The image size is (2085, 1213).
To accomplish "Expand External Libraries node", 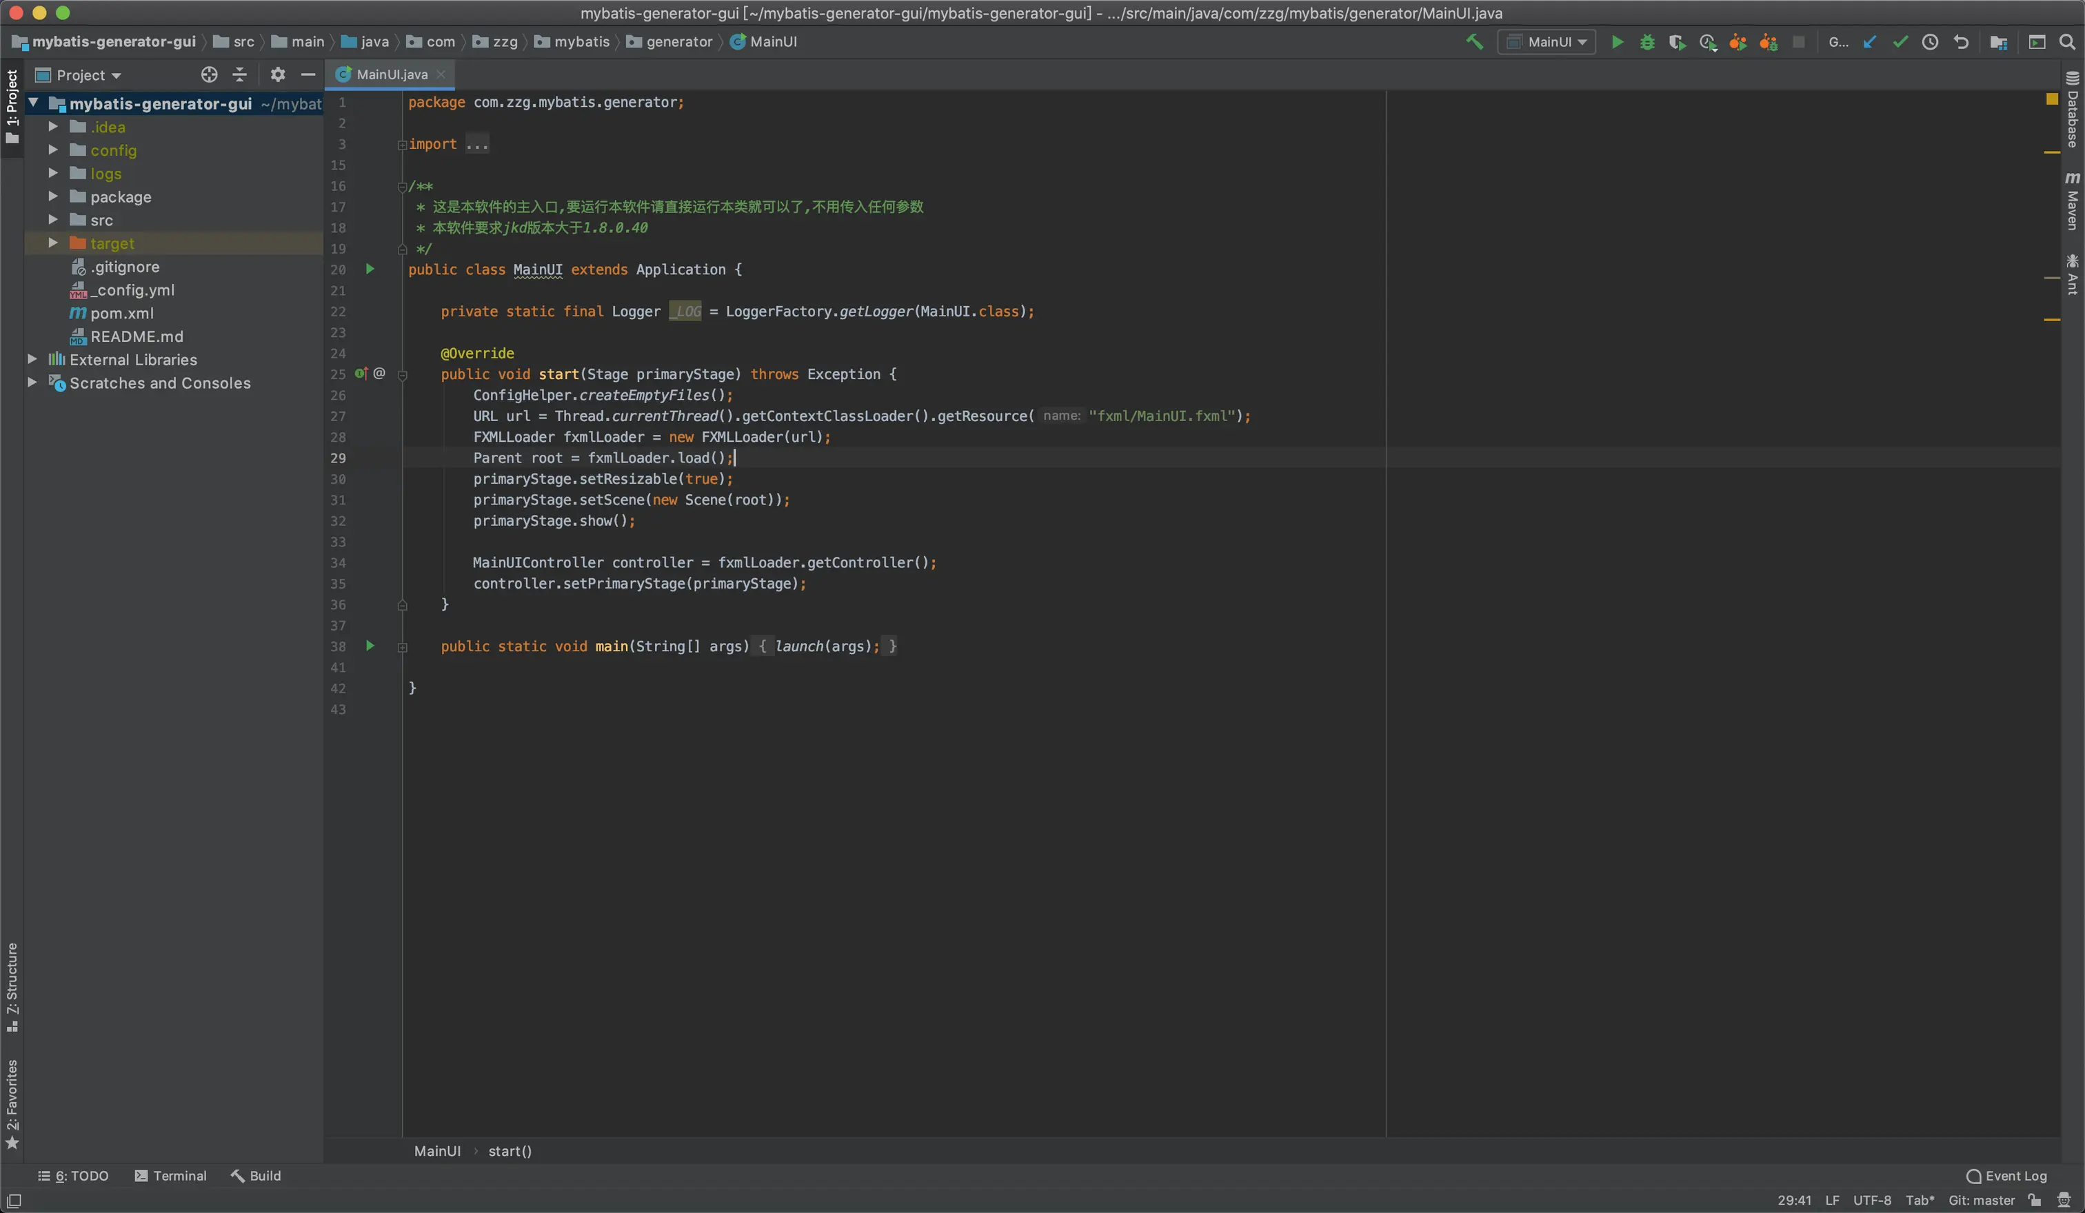I will pos(32,359).
